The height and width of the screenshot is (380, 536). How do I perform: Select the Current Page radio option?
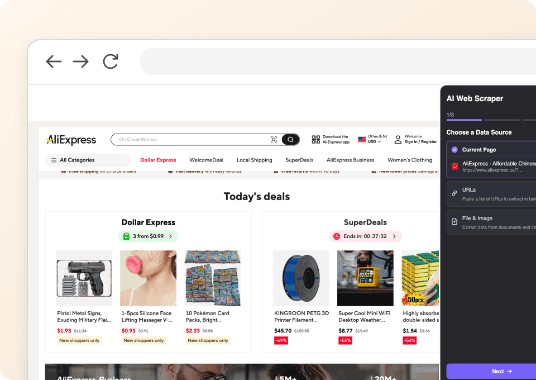pyautogui.click(x=454, y=149)
